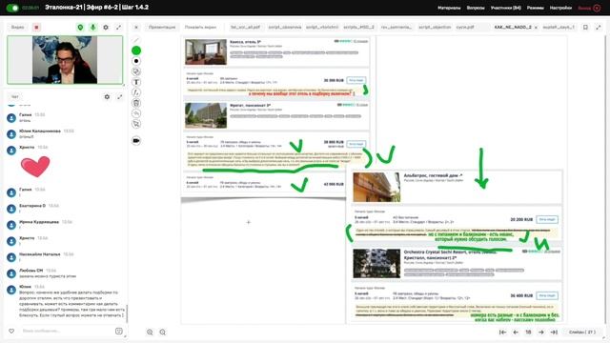Image resolution: width=610 pixels, height=343 pixels.
Task: Open the Слайды (27) selector
Action: (582, 333)
